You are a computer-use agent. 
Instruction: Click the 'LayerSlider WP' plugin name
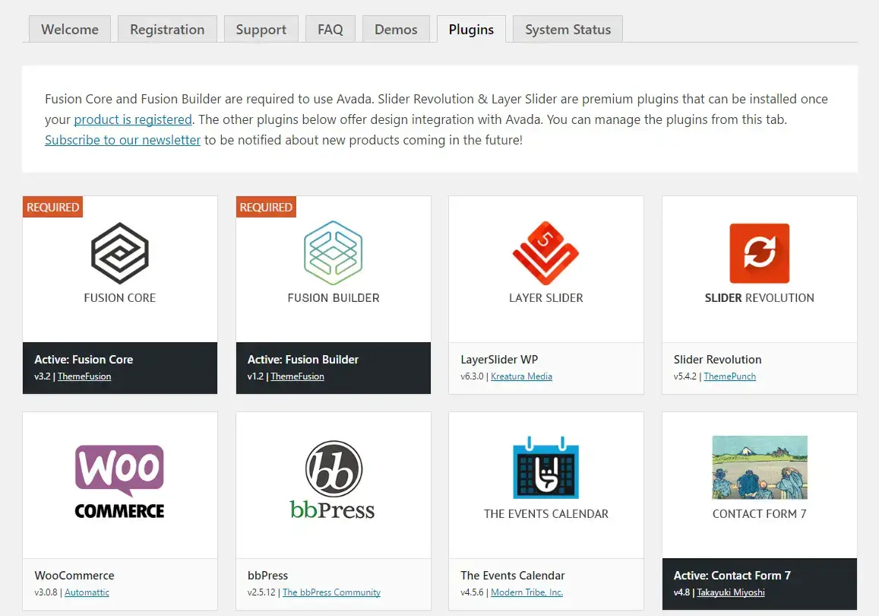click(499, 360)
